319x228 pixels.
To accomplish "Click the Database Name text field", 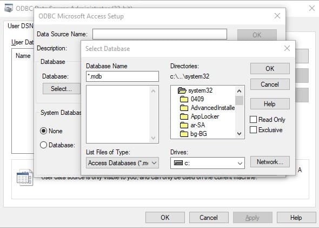I will pos(122,76).
